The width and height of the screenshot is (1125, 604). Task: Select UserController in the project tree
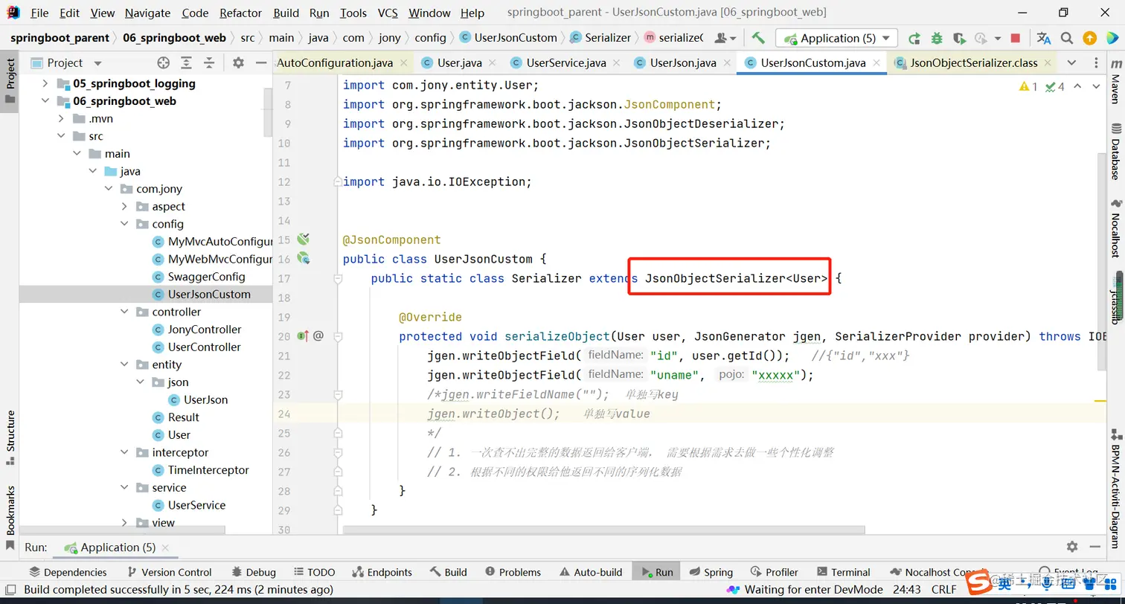coord(204,347)
